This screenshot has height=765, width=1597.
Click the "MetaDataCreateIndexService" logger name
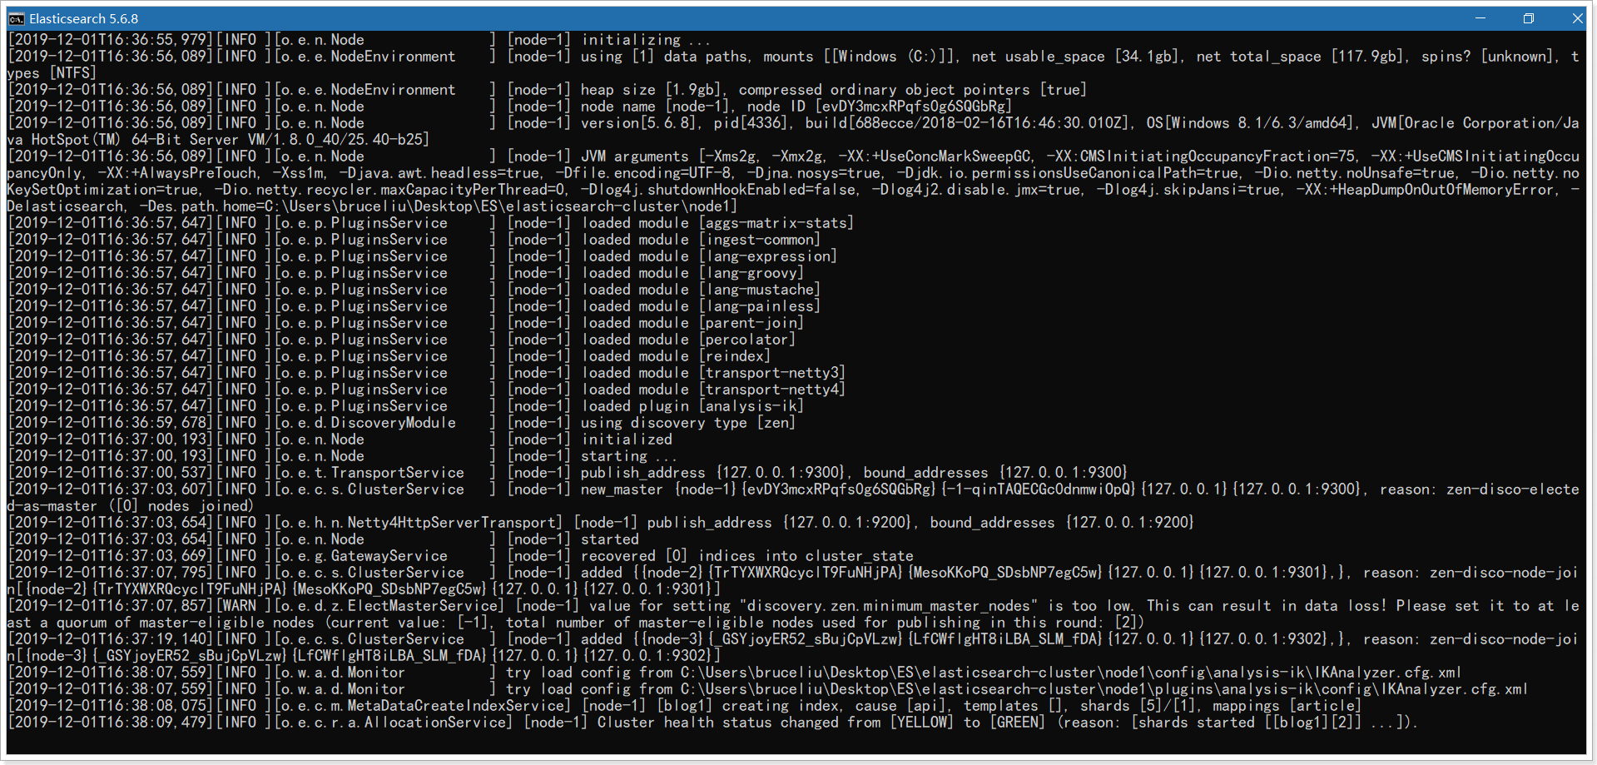(x=455, y=706)
